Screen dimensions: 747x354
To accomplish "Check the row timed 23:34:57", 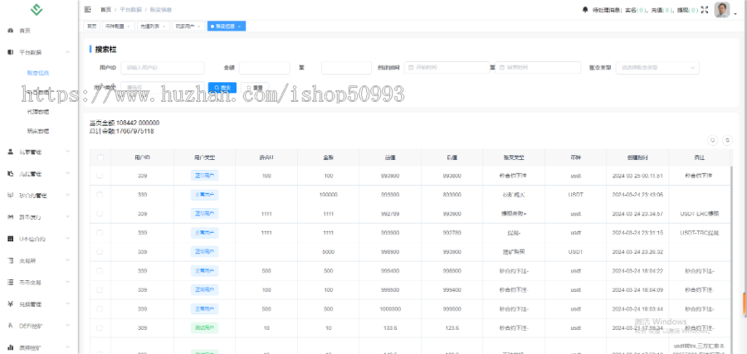I will click(x=100, y=214).
